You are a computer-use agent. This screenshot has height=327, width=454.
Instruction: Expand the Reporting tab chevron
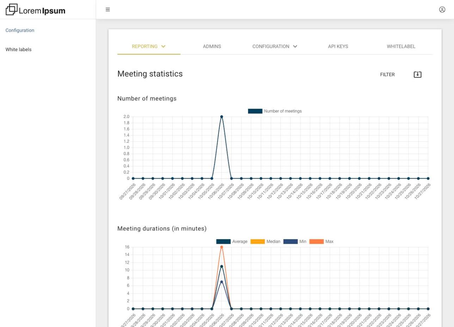[163, 47]
